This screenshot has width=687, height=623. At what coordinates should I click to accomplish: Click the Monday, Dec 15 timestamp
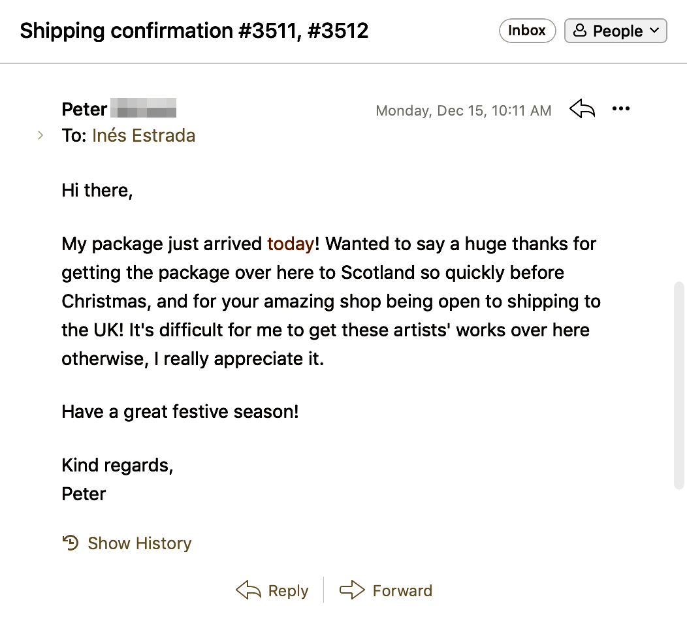coord(463,110)
